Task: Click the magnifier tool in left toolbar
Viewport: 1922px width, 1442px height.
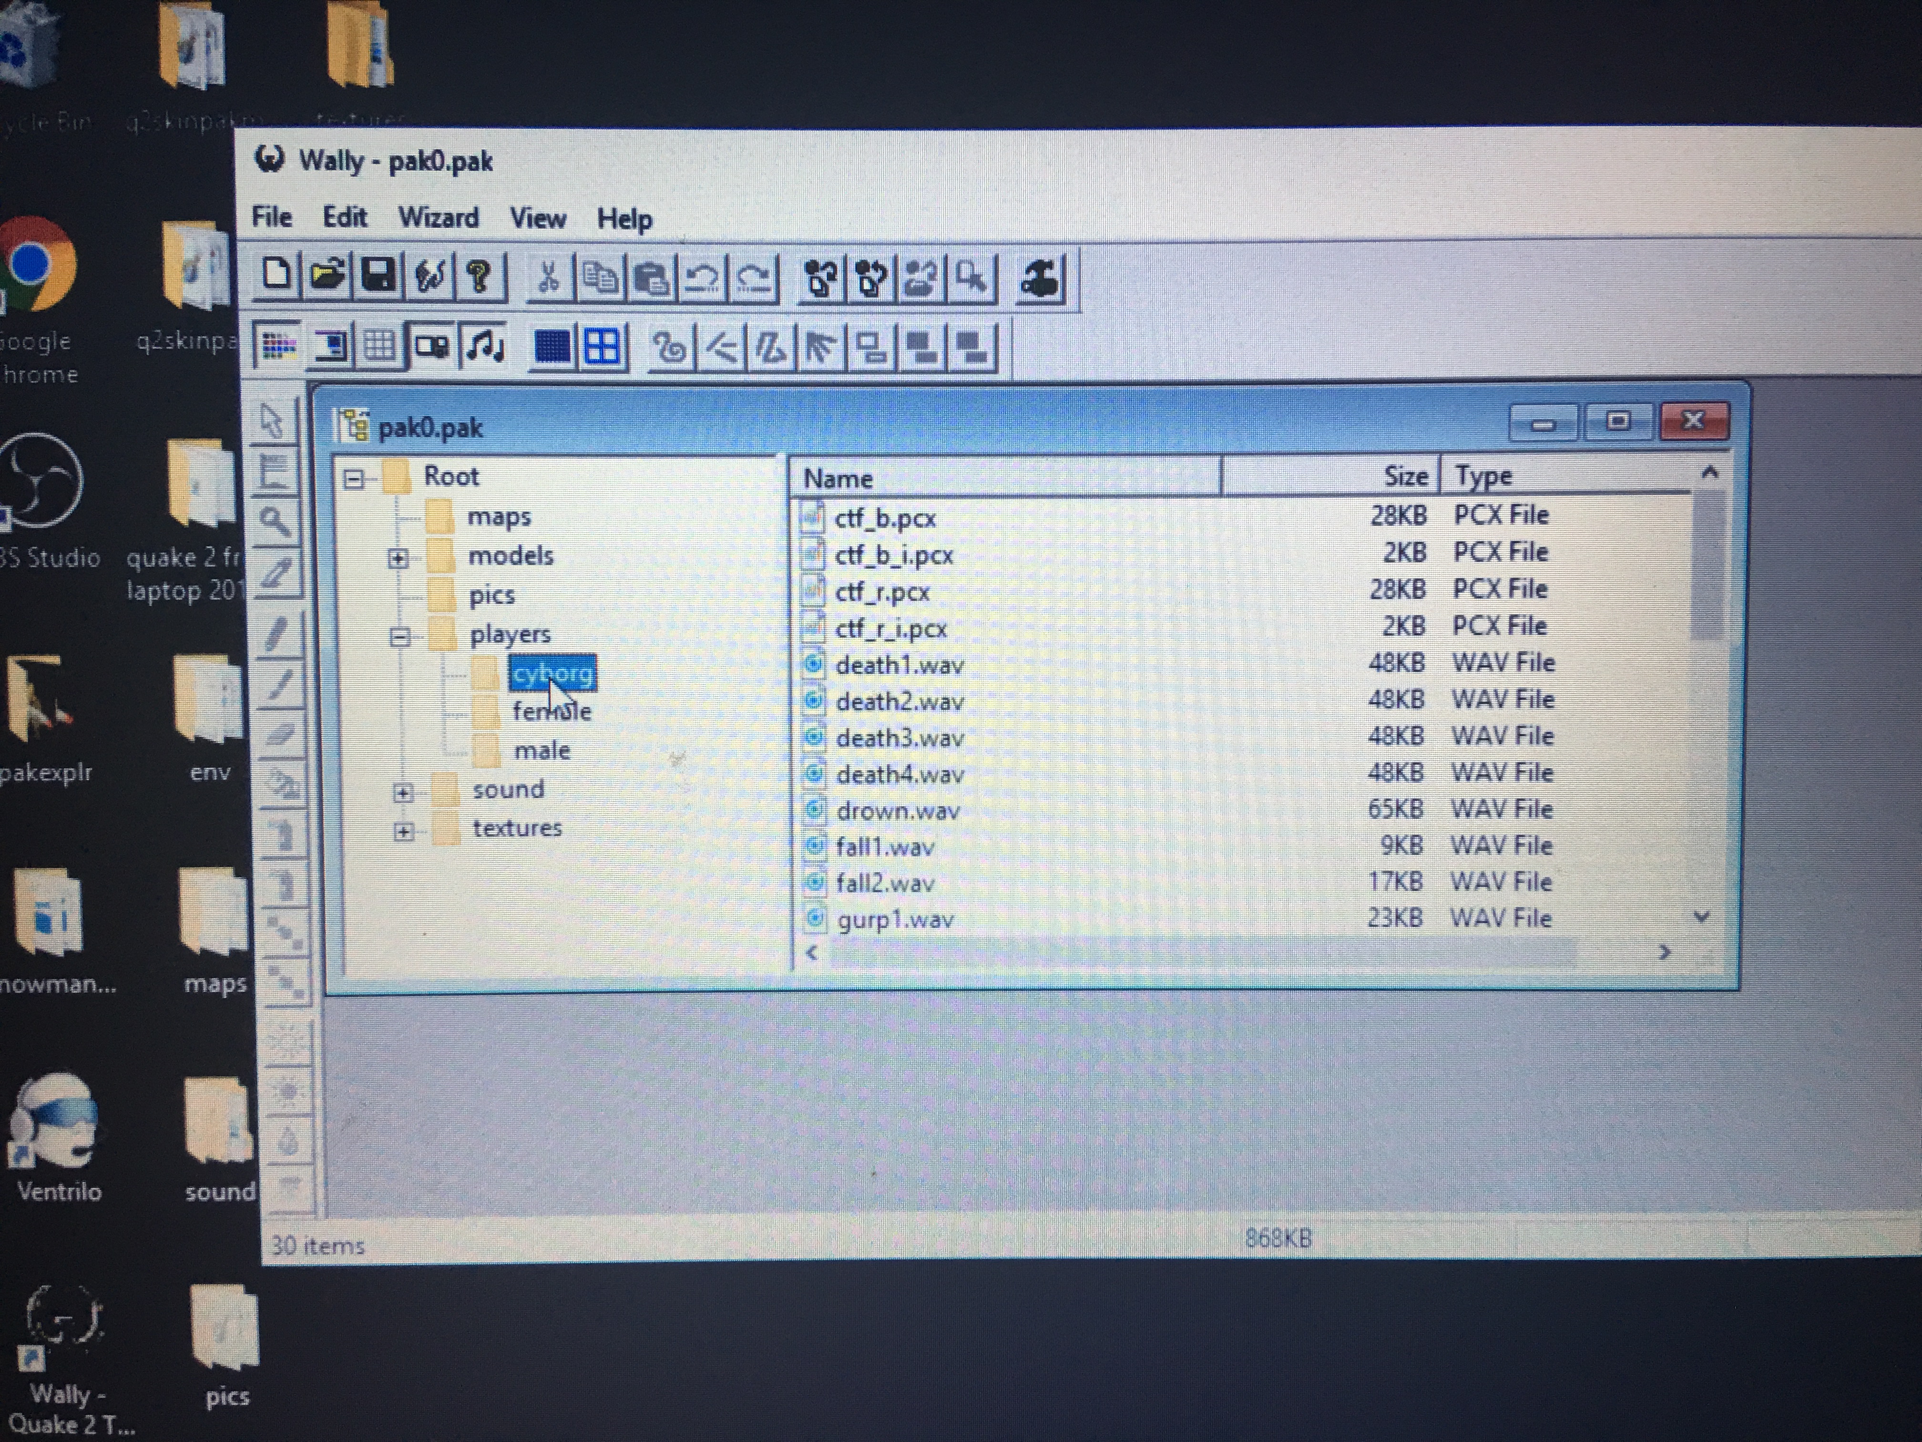Action: 275,522
